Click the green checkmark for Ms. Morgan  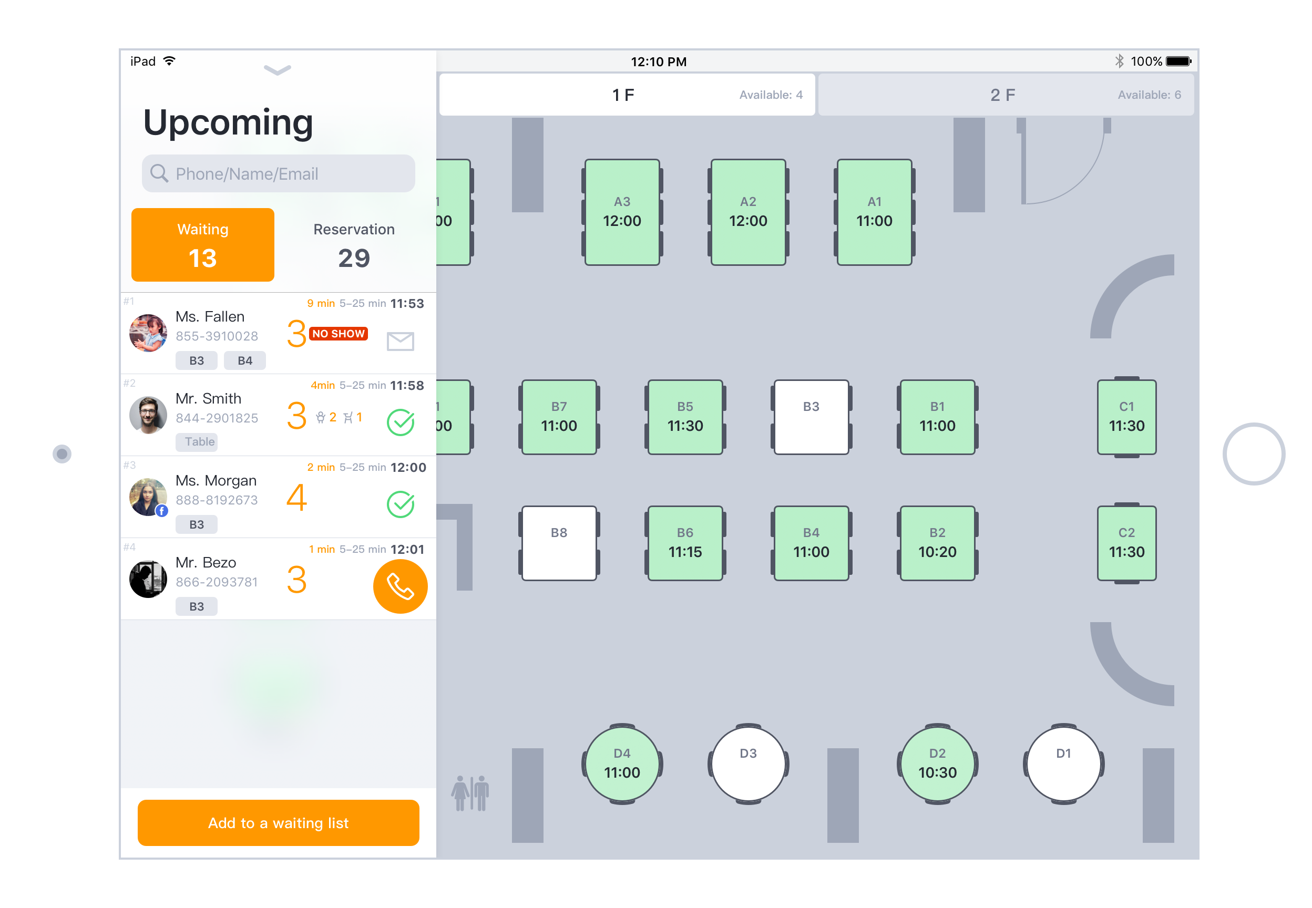400,504
